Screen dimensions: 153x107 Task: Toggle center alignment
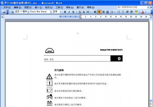[99, 12]
